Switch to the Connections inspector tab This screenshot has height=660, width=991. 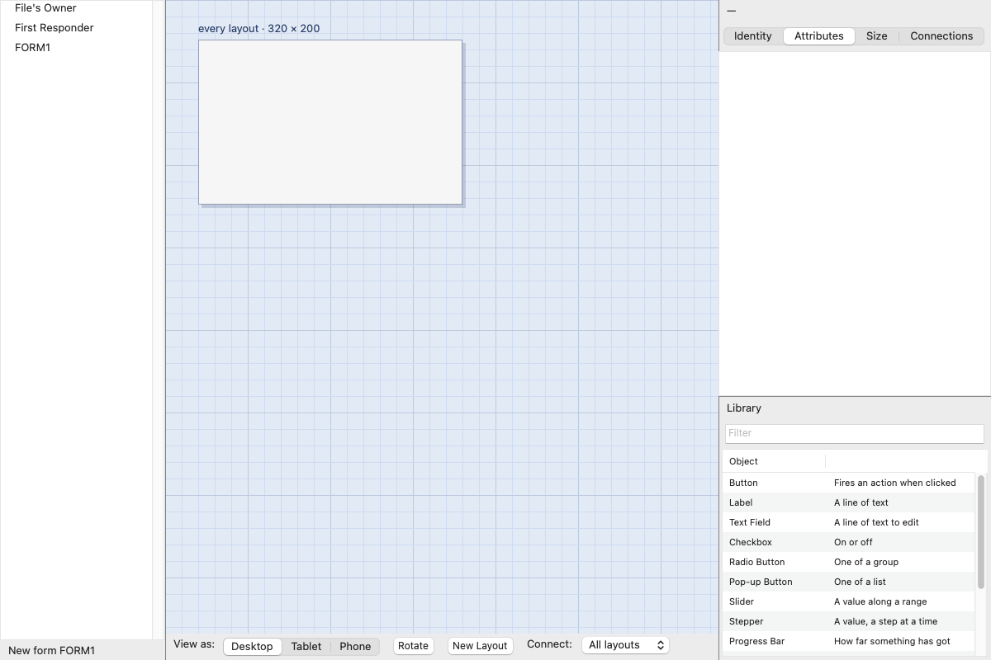pos(941,35)
